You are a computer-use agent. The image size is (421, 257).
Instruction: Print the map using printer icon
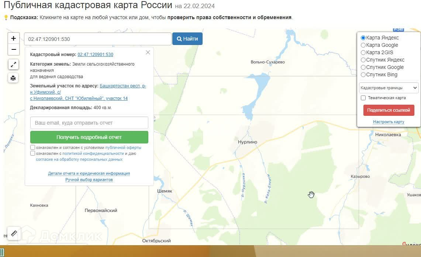tap(13, 78)
